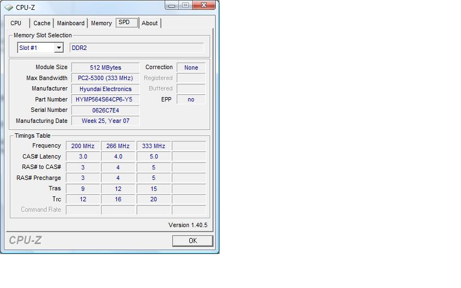Click the Week 25, Year 07 date
The width and height of the screenshot is (461, 288).
coord(105,121)
